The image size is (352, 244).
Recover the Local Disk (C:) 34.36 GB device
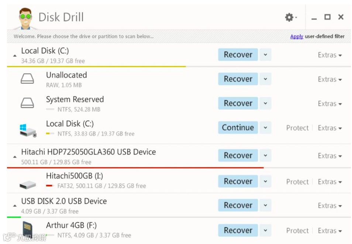pyautogui.click(x=238, y=55)
